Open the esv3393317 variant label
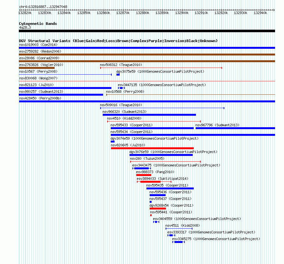This screenshot has height=264, width=284. coord(211,232)
